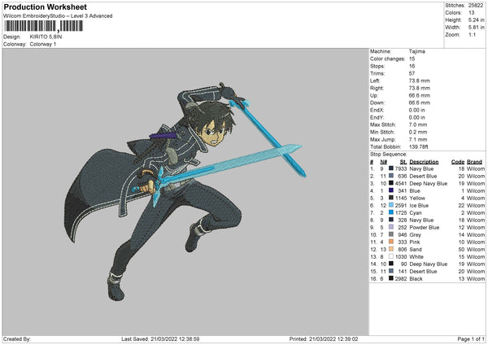Click the Grey color swatch

click(x=391, y=234)
